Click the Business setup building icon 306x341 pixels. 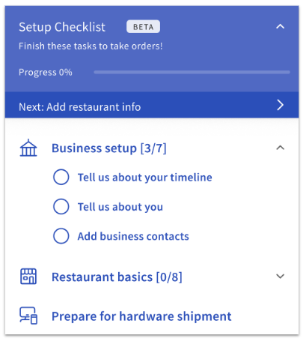click(28, 148)
